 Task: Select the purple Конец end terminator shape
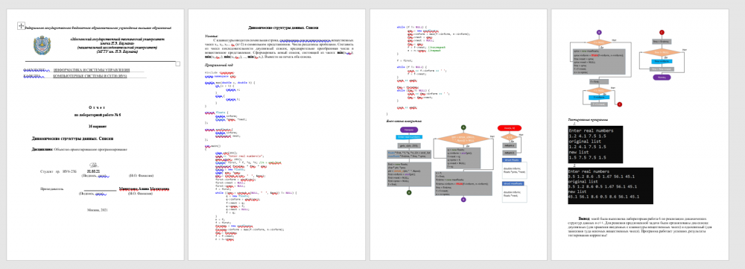coord(662,77)
